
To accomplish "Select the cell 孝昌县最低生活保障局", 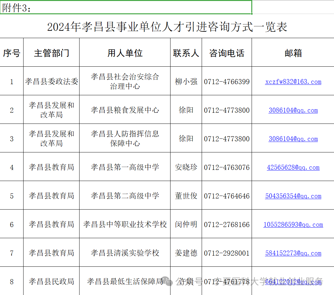I will [125, 281].
